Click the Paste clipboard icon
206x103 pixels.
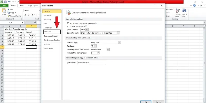click(4, 11)
